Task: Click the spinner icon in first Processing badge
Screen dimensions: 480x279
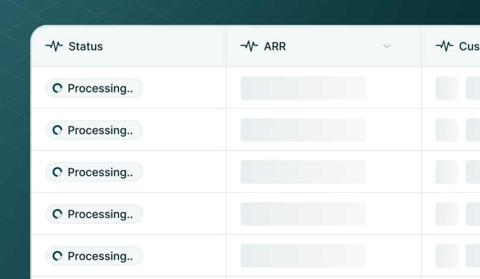Action: [57, 88]
